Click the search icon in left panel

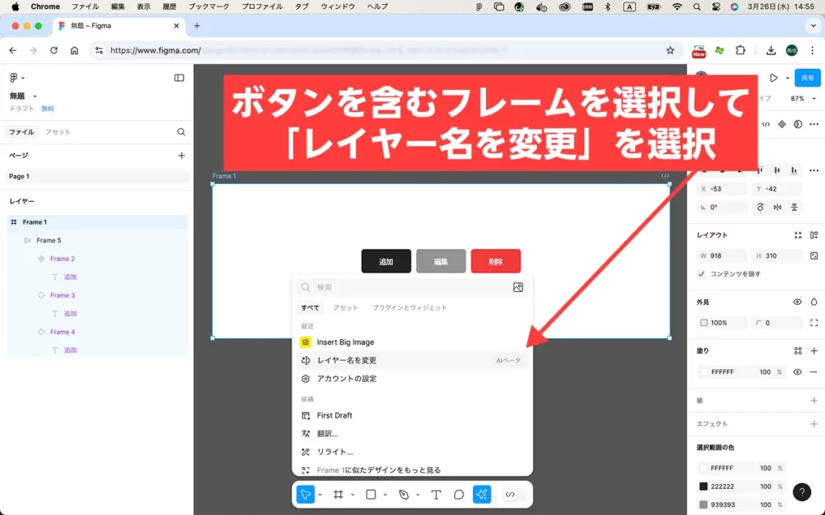181,132
